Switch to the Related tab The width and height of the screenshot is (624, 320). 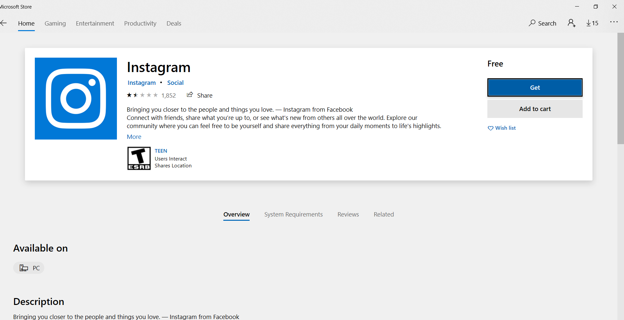click(x=384, y=214)
